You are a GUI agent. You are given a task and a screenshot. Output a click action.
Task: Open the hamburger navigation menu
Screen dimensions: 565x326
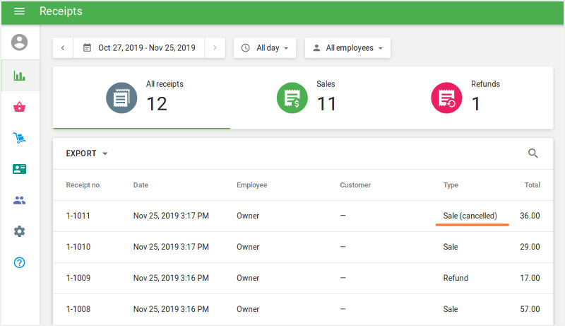tap(19, 11)
